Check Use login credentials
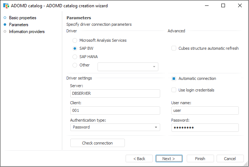The image size is (249, 167). pos(174,90)
